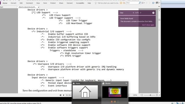Open the Help ribbon tab
The image size is (185, 104).
tap(89, 3)
